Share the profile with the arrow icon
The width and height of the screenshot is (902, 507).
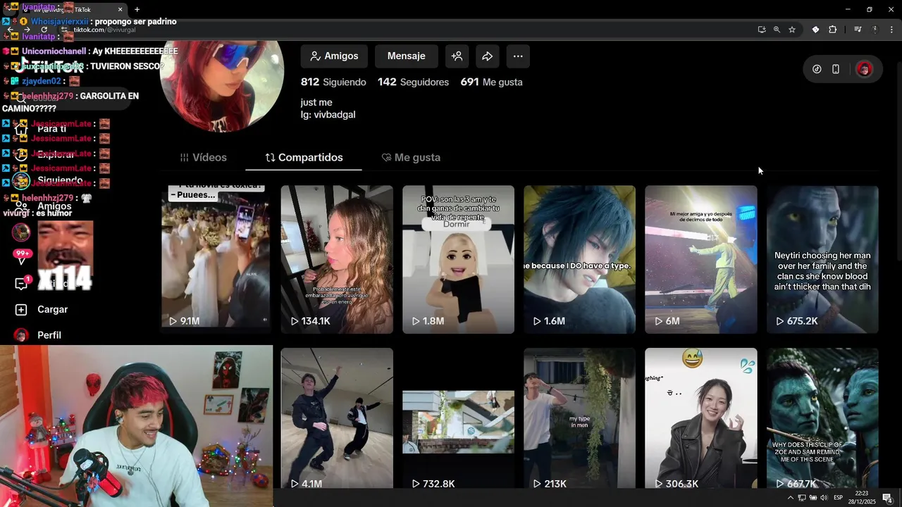[487, 56]
